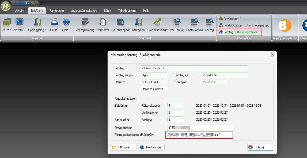Open the Lön + tab

click(x=108, y=11)
